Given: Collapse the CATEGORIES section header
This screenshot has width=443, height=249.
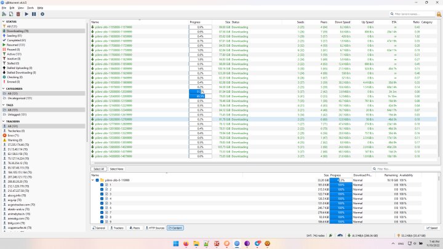Looking at the screenshot, I should pyautogui.click(x=3, y=89).
